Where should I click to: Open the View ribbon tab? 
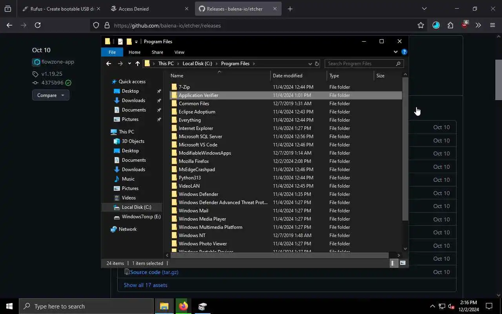tap(179, 52)
